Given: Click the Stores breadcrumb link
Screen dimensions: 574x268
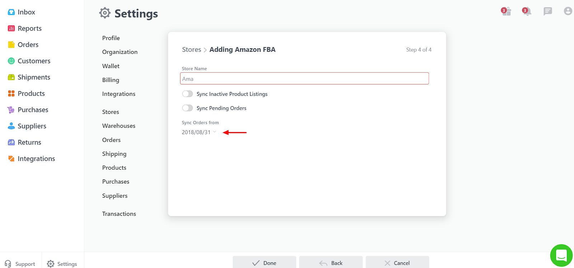Looking at the screenshot, I should [192, 50].
